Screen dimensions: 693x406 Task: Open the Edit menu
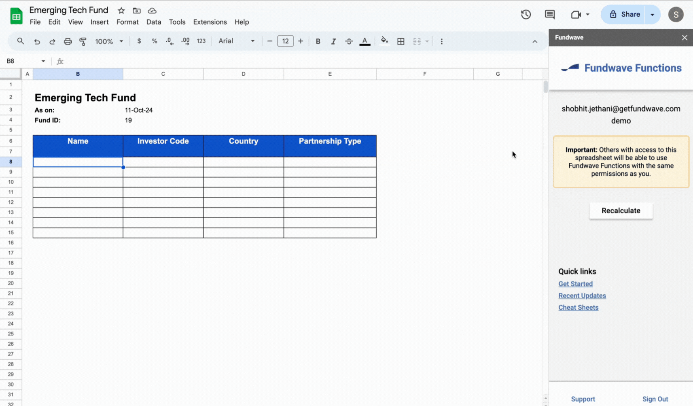(x=54, y=22)
